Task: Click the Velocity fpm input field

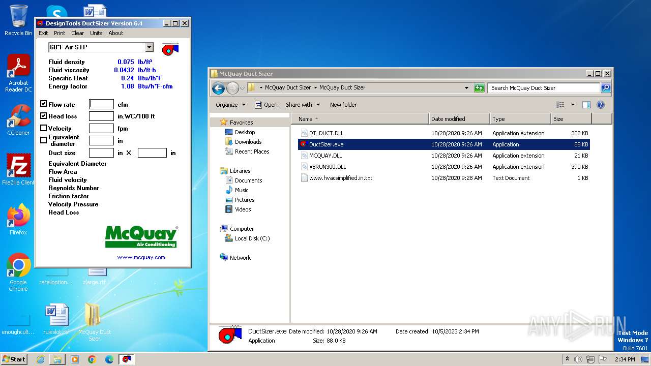Action: (101, 129)
